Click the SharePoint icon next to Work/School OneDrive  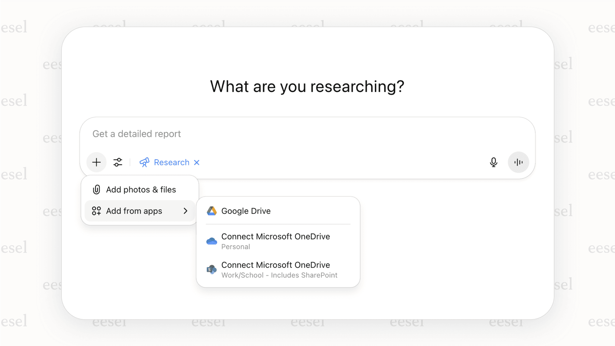tap(212, 269)
